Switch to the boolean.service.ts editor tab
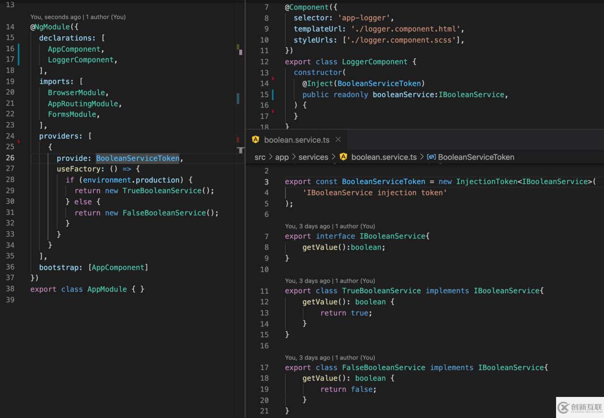Image resolution: width=604 pixels, height=418 pixels. coord(297,140)
